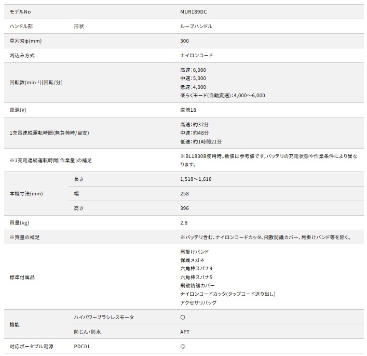Select the 直流18 voltage value
This screenshot has height=356, width=367.
pos(188,110)
